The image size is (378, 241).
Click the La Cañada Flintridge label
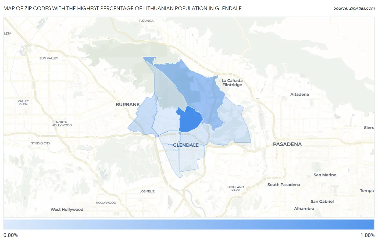(232, 83)
